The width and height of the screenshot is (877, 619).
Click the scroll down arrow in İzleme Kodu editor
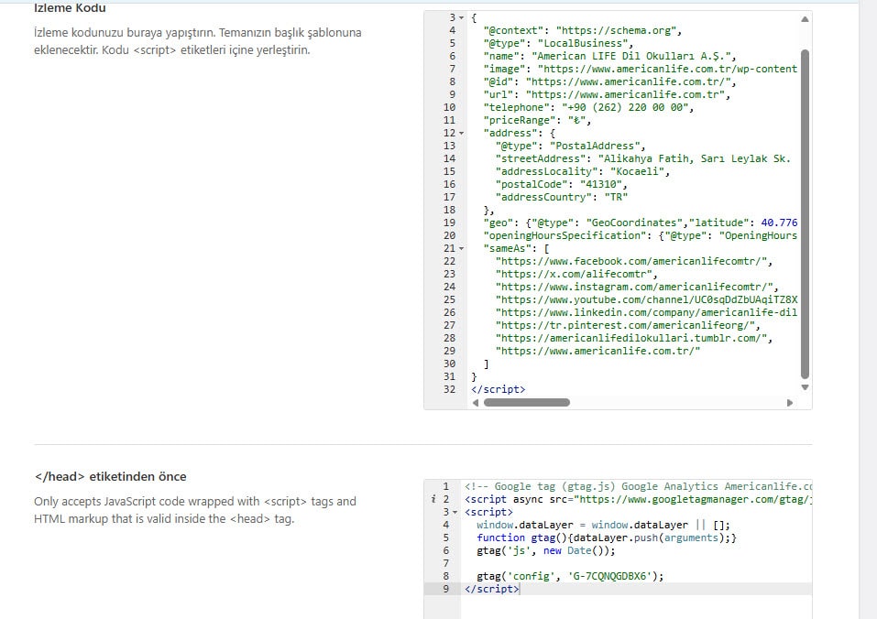[805, 387]
